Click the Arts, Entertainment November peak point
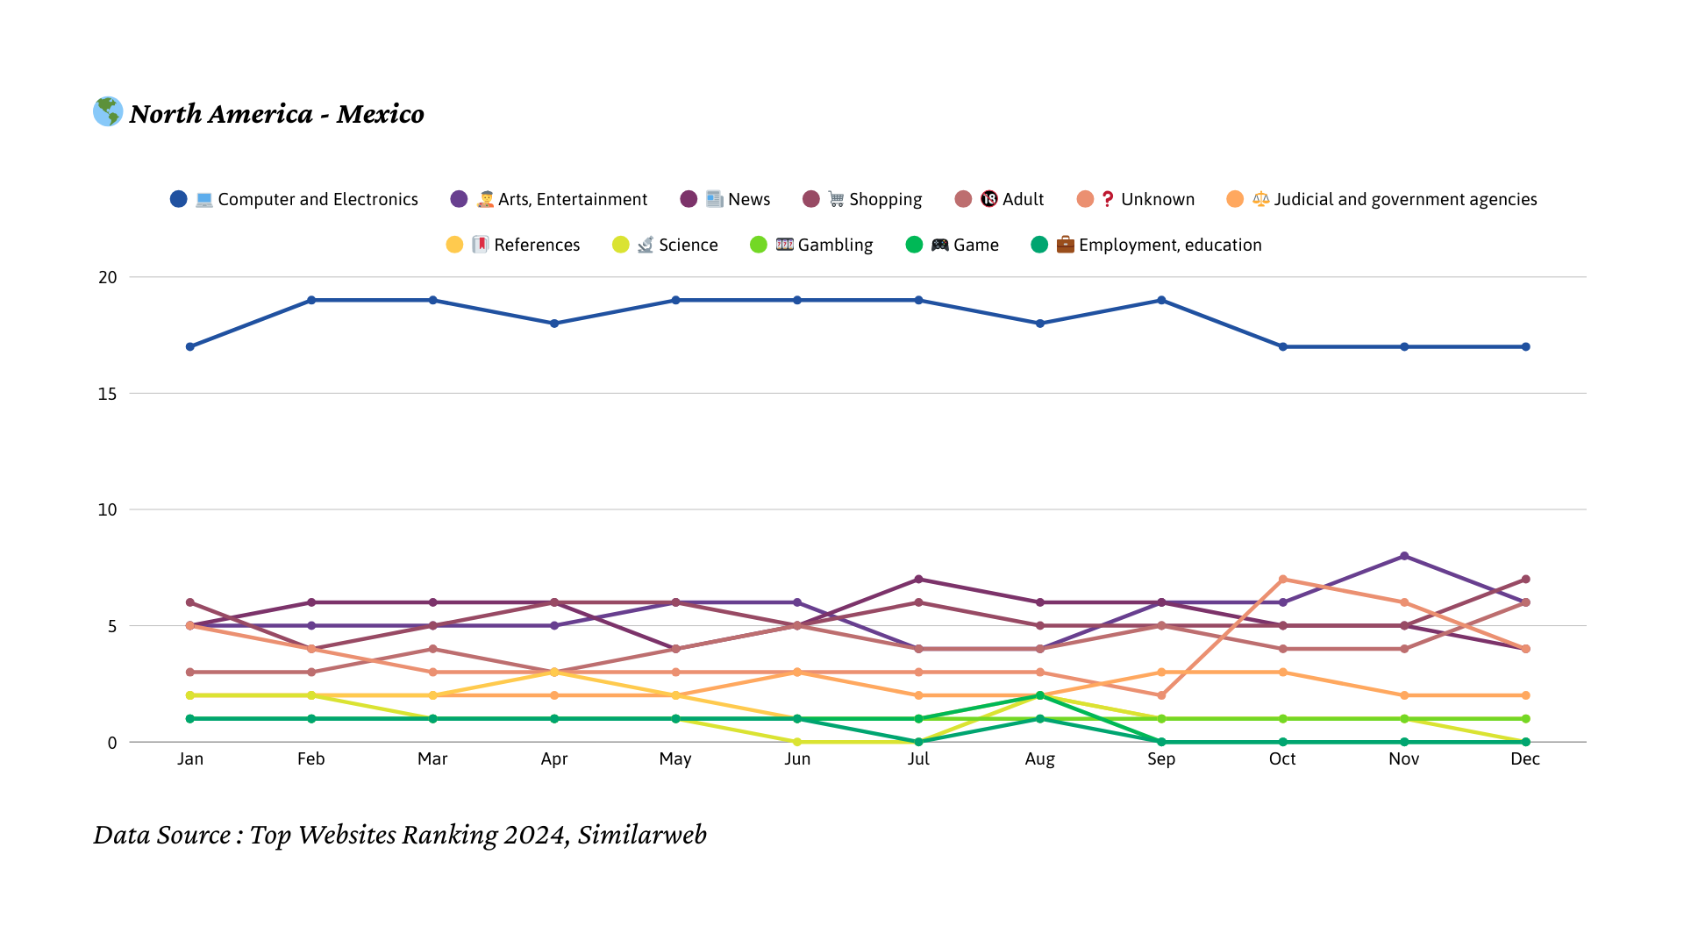 tap(1404, 556)
